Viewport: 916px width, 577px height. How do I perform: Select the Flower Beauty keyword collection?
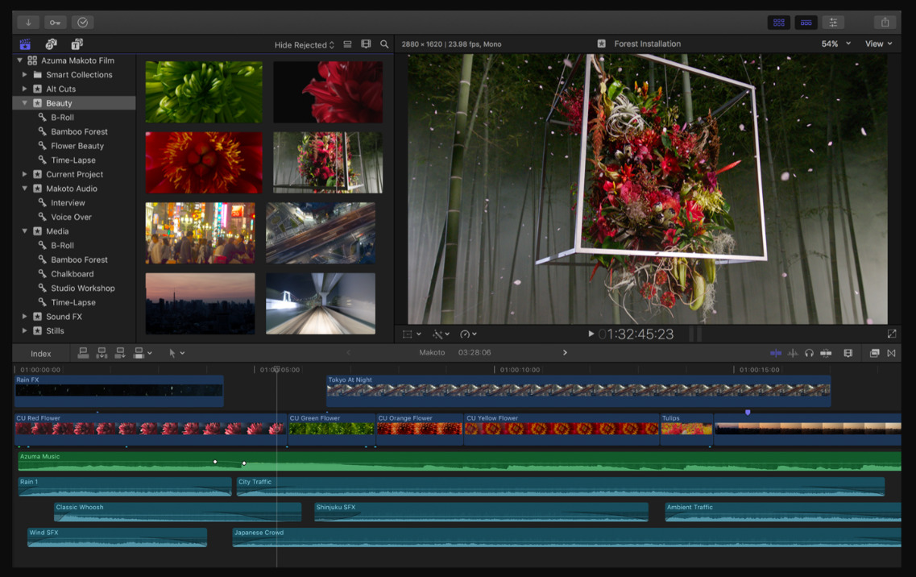[77, 146]
